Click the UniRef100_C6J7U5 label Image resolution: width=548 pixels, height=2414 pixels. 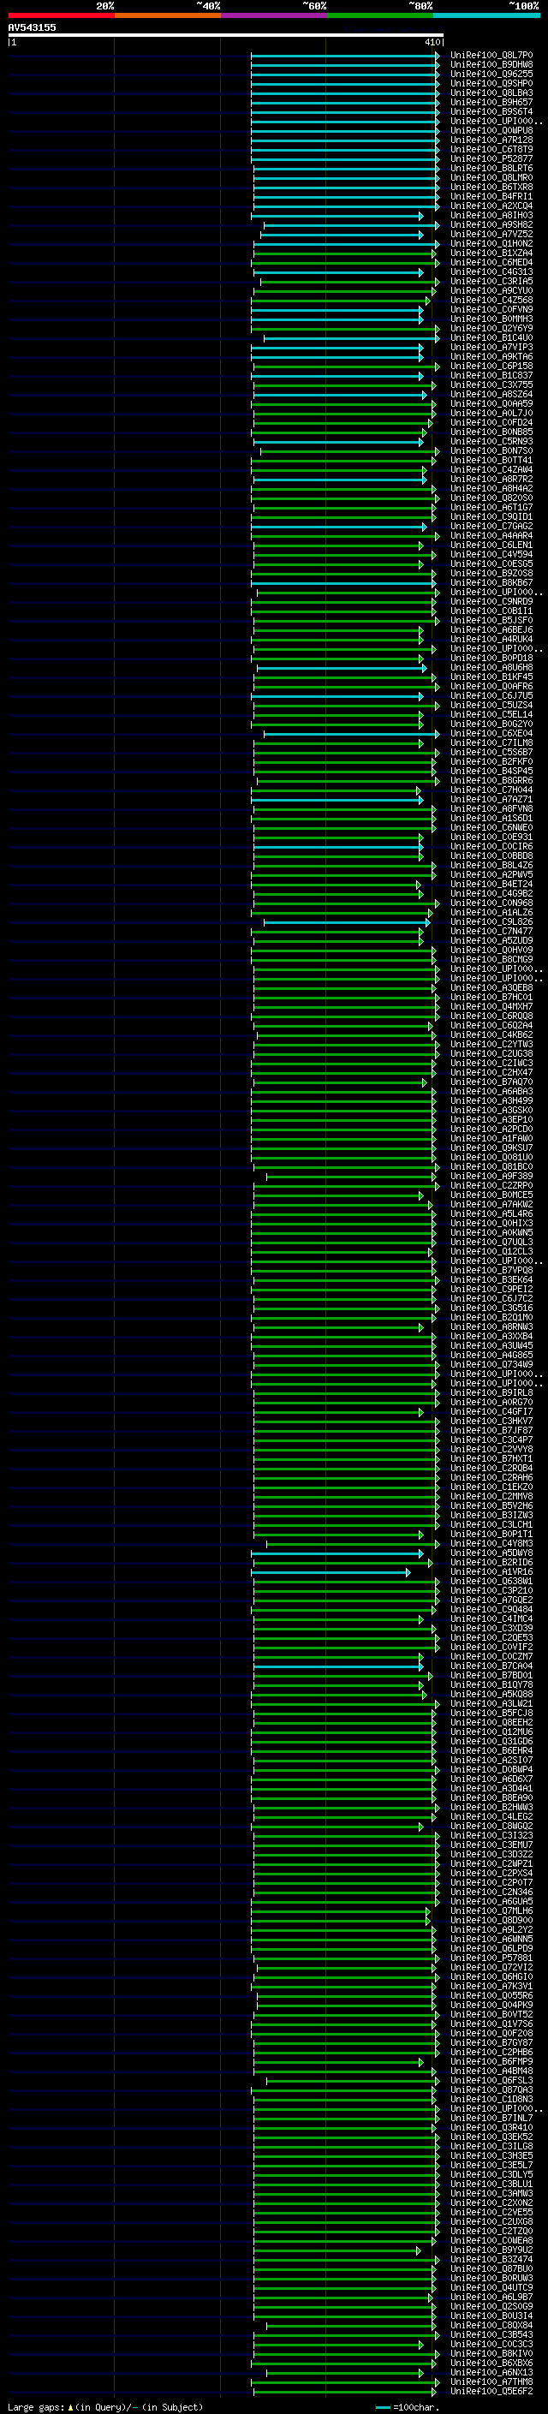click(491, 695)
